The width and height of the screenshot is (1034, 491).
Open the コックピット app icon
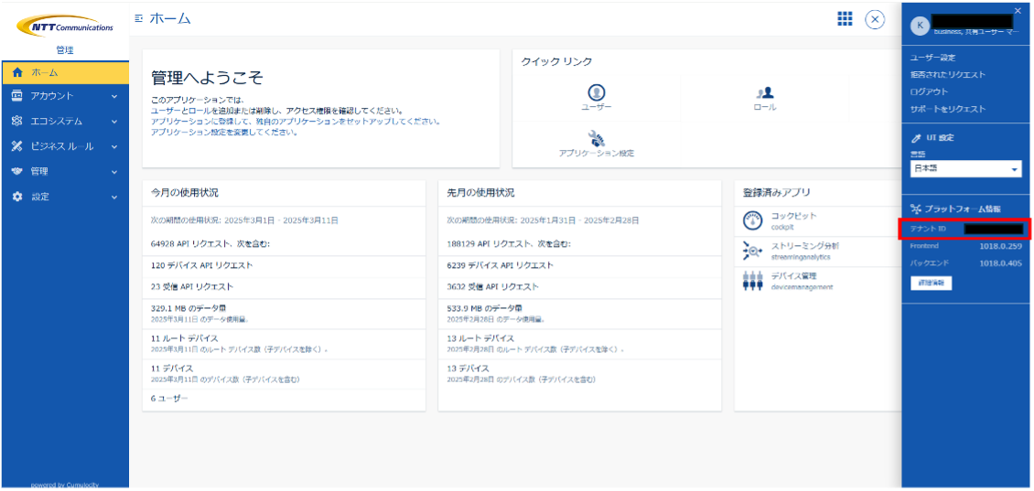point(752,220)
